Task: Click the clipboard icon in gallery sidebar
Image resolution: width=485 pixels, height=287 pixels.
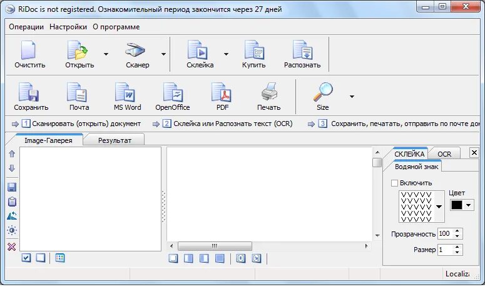Action: point(12,202)
